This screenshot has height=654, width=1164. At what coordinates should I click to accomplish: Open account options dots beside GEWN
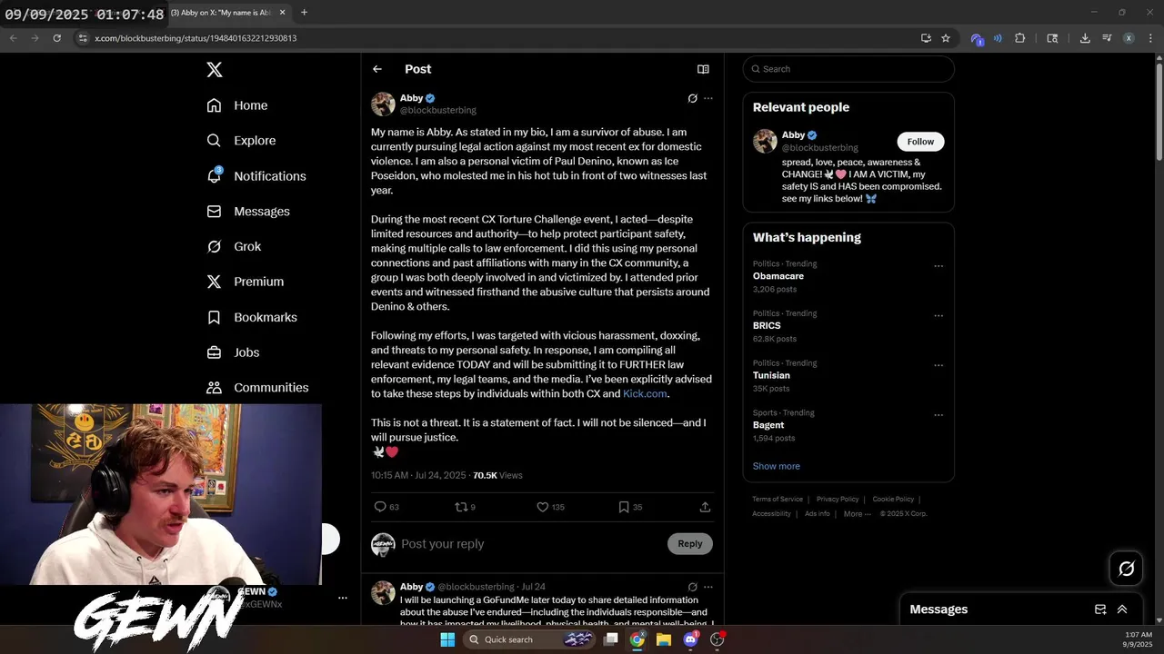[343, 598]
